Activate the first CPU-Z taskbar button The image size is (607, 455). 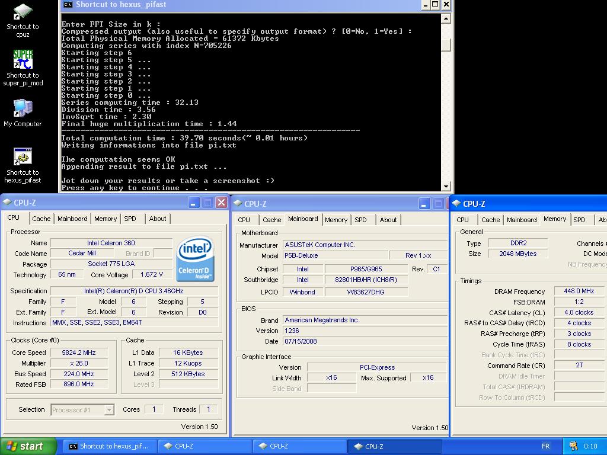pos(205,446)
